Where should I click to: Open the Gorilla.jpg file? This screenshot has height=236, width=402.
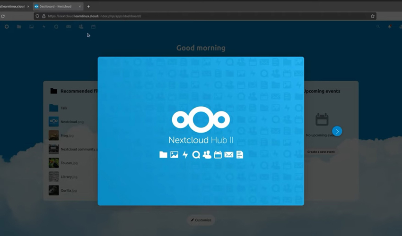tap(68, 190)
